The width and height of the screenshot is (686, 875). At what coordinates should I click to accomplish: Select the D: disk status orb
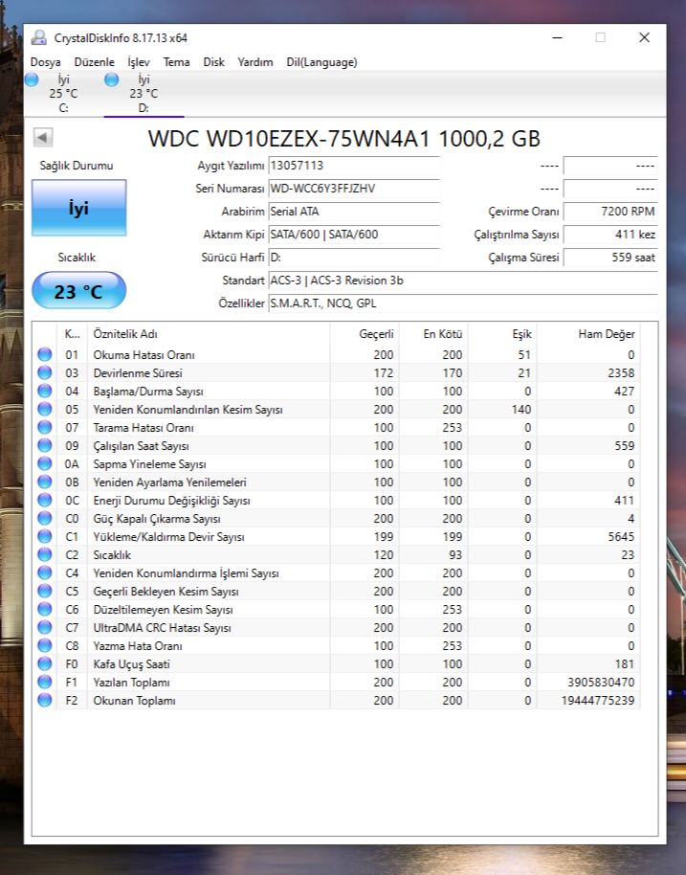pyautogui.click(x=112, y=79)
